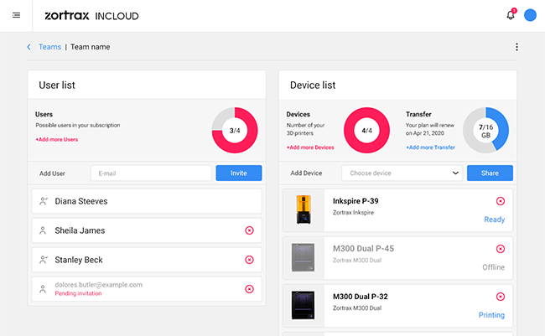545x336 pixels.
Task: Remove Inkspire P-39 device
Action: [501, 201]
